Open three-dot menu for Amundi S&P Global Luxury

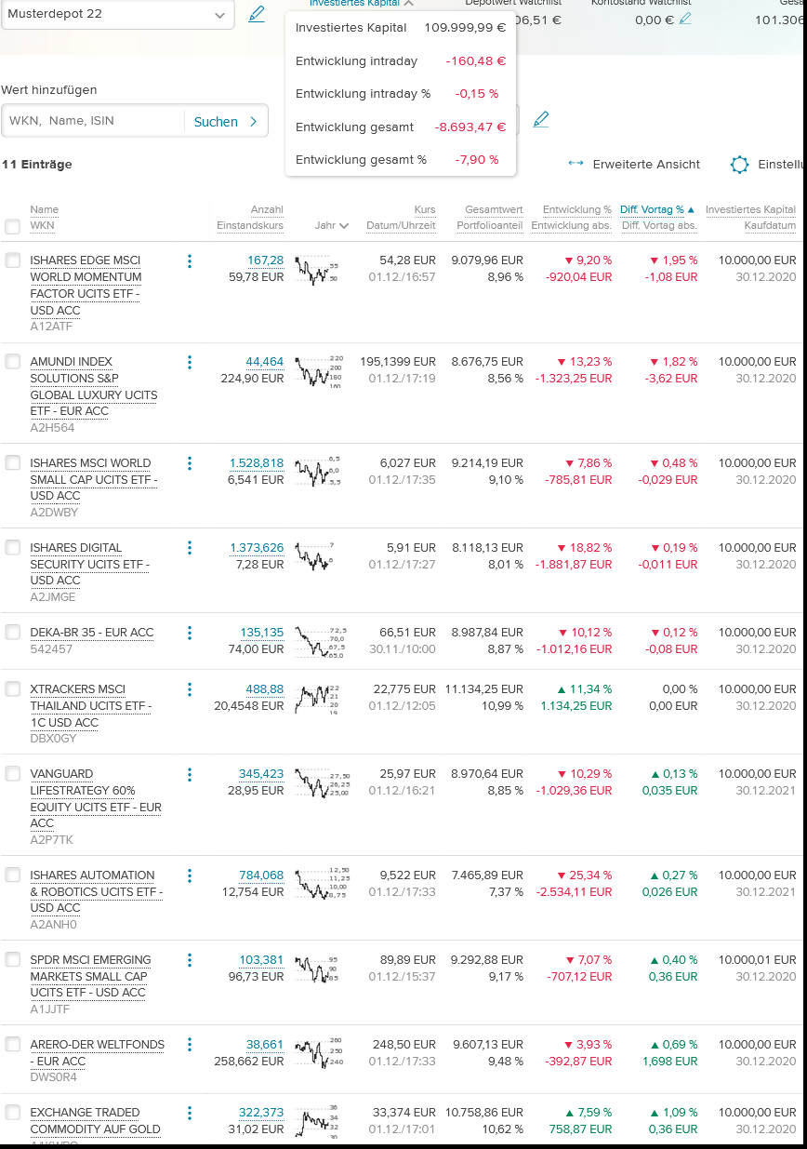point(190,363)
